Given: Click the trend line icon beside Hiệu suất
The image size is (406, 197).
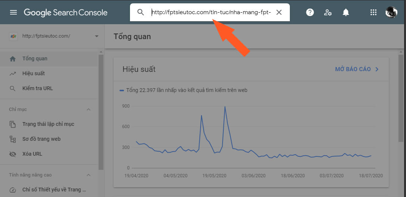Looking at the screenshot, I should click(x=12, y=74).
